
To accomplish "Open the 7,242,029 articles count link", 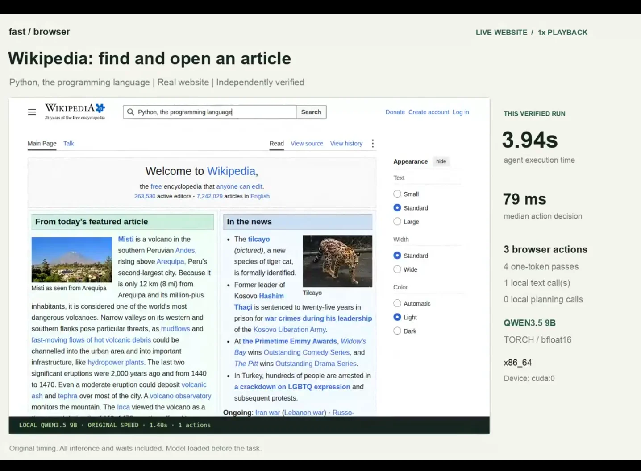I will tap(209, 196).
